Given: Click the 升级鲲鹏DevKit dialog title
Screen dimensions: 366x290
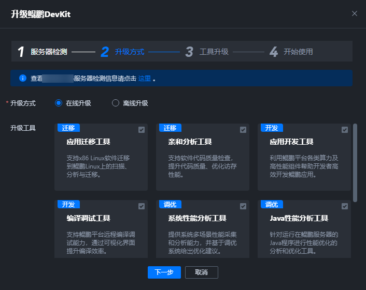Looking at the screenshot, I should tap(40, 14).
